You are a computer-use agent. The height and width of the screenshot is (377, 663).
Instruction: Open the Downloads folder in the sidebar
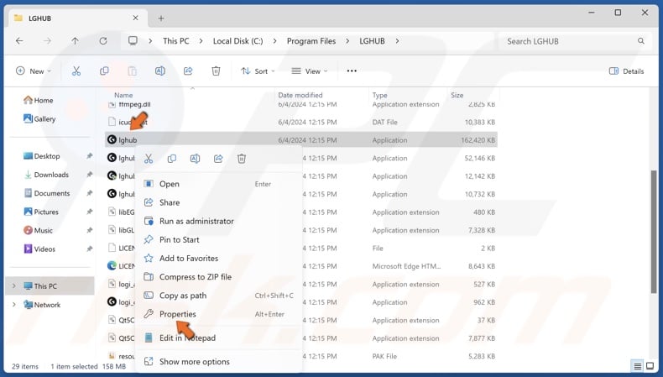(51, 175)
